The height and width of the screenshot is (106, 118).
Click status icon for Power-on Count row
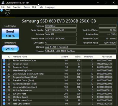click(4, 67)
